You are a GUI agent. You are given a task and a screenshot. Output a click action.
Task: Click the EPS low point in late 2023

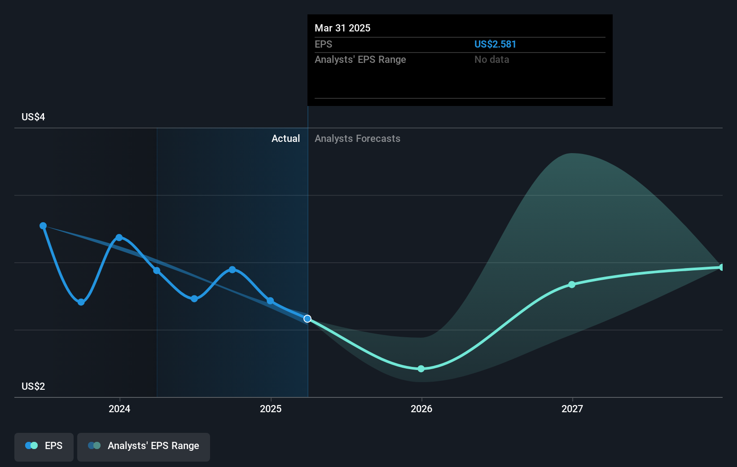click(x=81, y=302)
